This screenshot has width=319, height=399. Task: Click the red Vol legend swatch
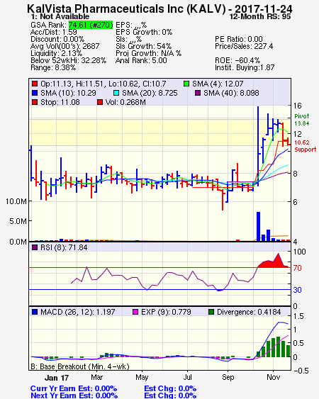tap(100, 102)
